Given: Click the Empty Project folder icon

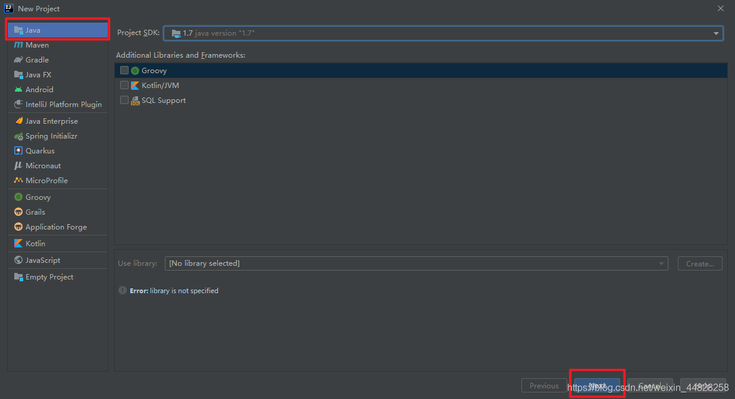Looking at the screenshot, I should [x=18, y=277].
